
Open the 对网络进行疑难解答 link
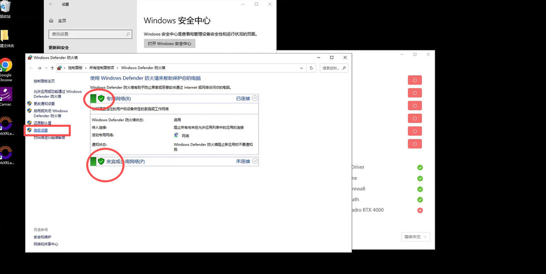49,137
